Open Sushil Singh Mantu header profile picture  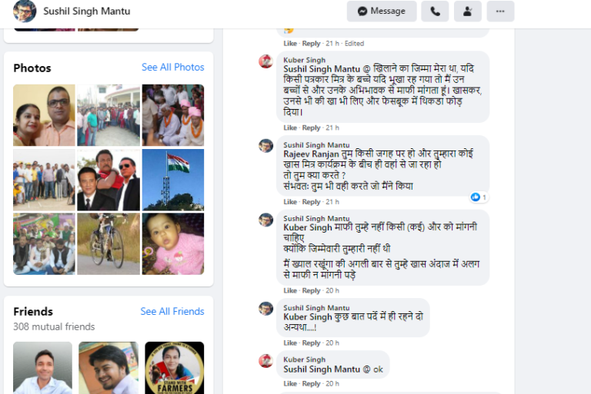pyautogui.click(x=25, y=12)
